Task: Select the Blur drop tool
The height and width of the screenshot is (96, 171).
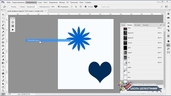Action: [x=3, y=66]
